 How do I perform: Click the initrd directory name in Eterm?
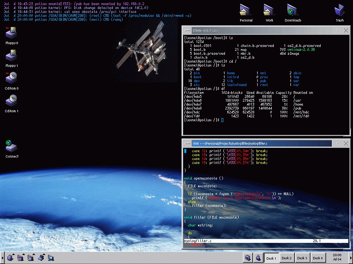[x=233, y=77]
